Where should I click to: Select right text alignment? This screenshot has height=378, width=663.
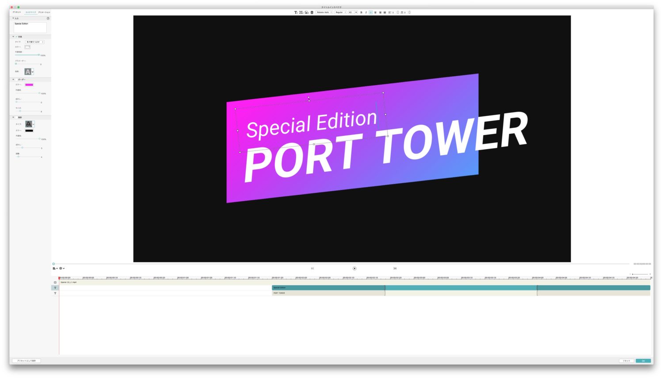click(x=380, y=12)
